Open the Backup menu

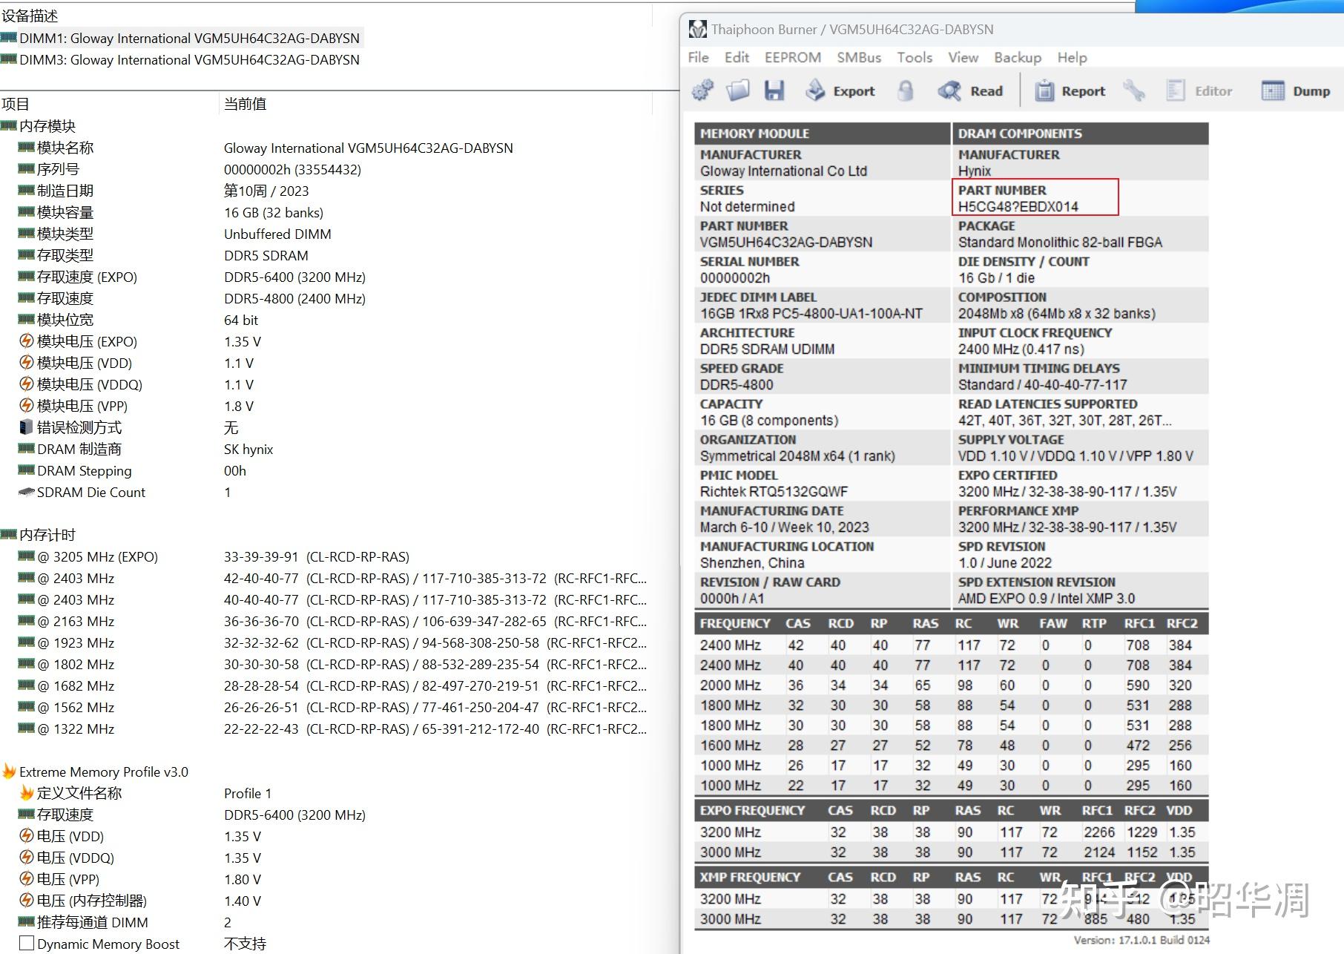[x=1017, y=57]
